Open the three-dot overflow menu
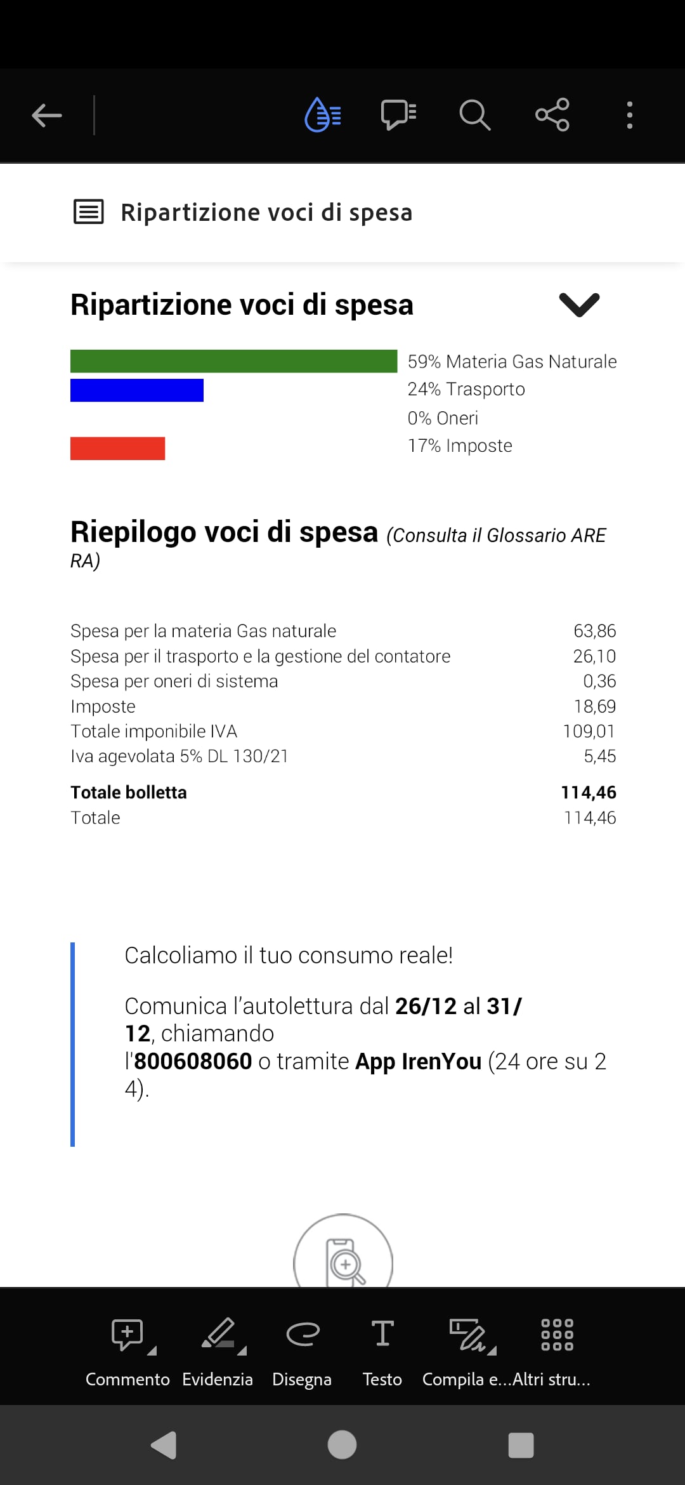The image size is (685, 1485). [629, 115]
